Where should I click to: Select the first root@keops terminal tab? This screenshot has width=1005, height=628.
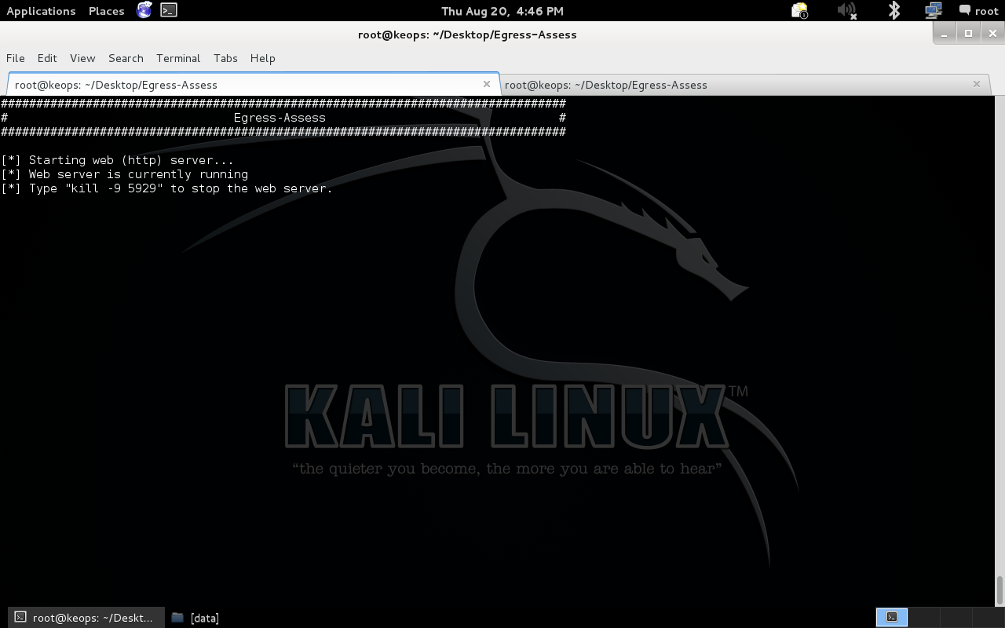(254, 85)
